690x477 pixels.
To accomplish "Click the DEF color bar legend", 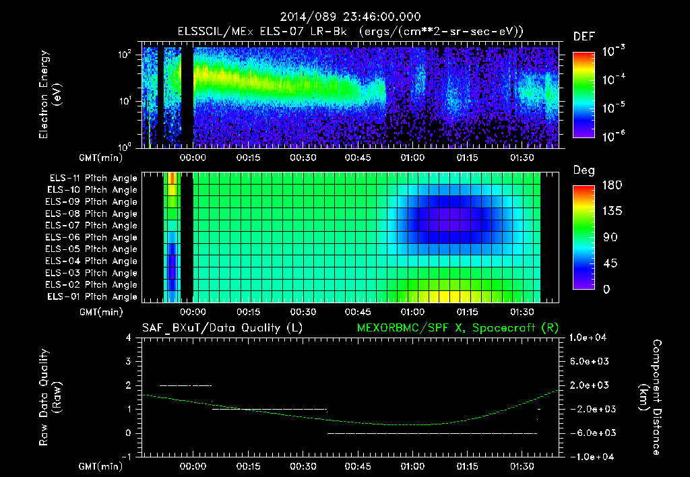I will coord(584,95).
